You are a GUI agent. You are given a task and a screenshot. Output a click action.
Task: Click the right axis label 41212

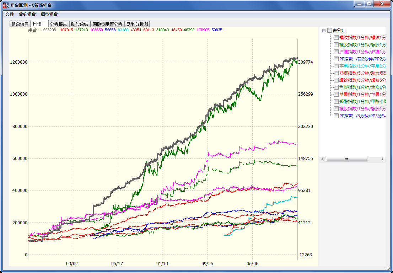[x=305, y=223]
